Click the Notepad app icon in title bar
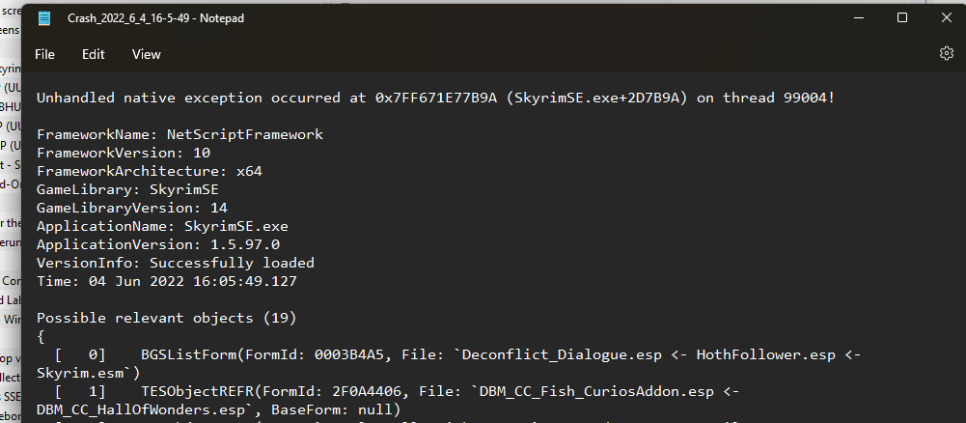This screenshot has height=423, width=966. 43,18
